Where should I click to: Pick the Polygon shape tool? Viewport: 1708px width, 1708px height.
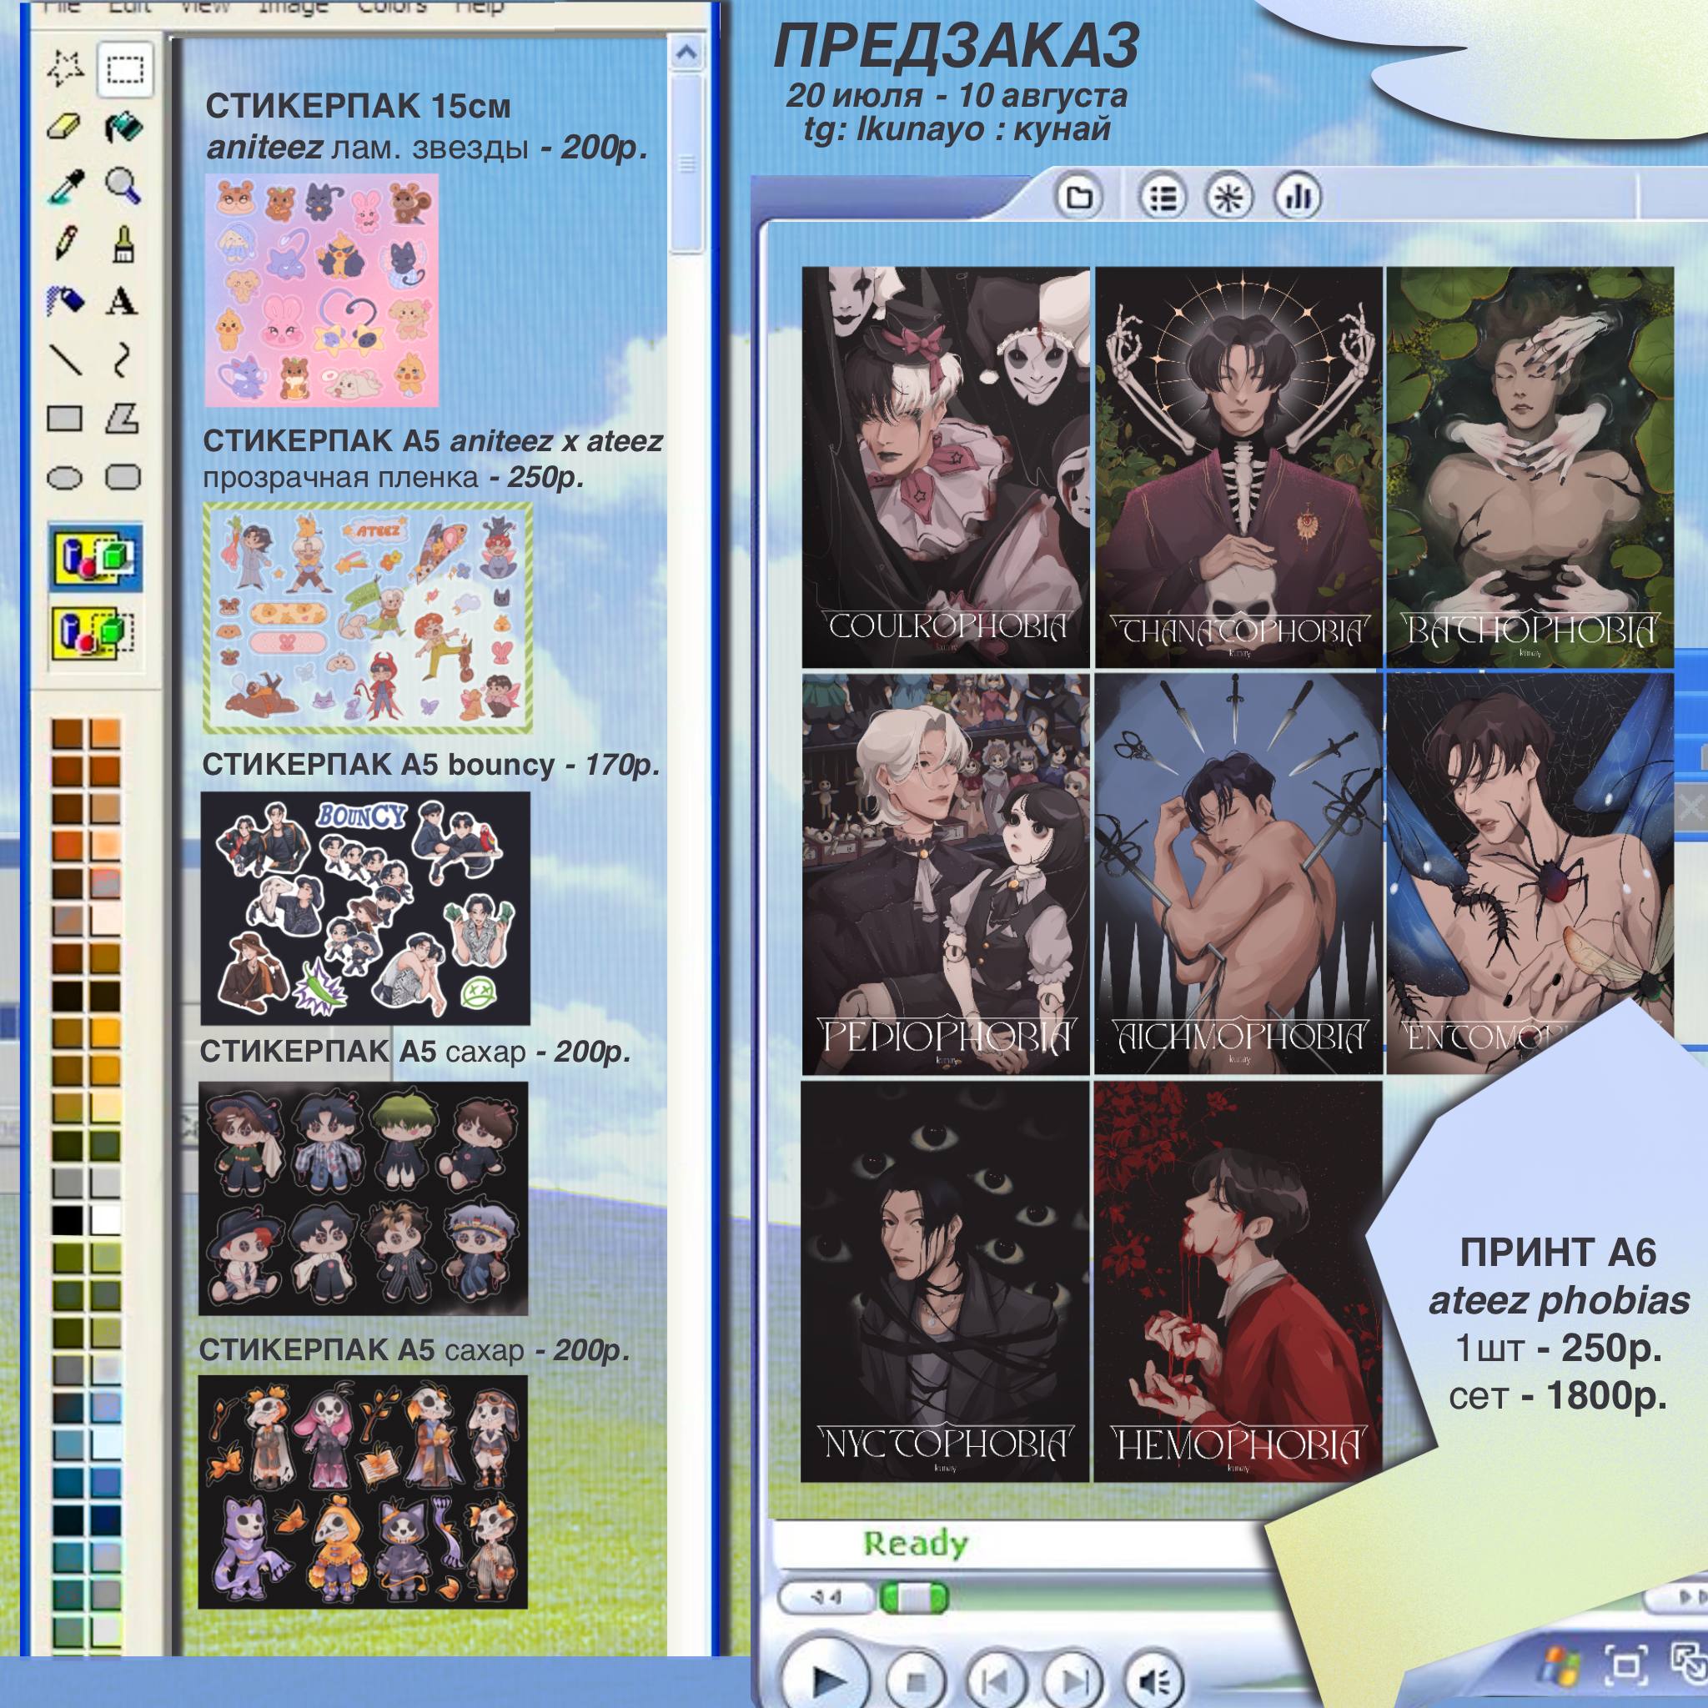(x=122, y=418)
